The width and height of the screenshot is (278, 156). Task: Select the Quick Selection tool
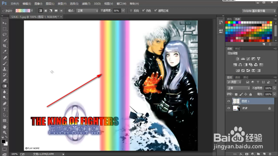click(x=4, y=40)
